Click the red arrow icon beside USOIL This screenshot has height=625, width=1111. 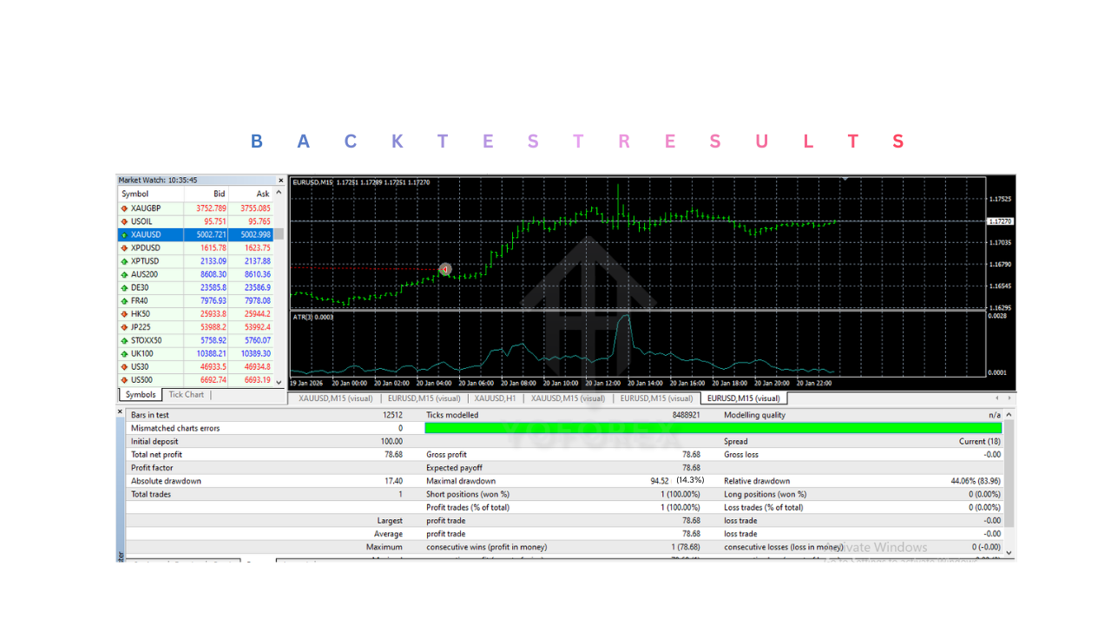(x=125, y=221)
